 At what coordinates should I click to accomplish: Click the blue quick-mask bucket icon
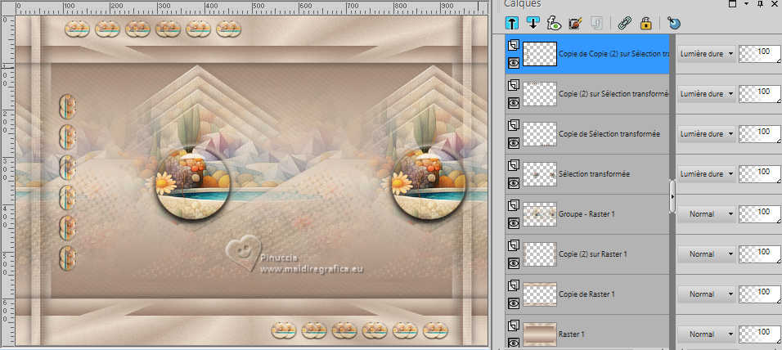point(674,23)
